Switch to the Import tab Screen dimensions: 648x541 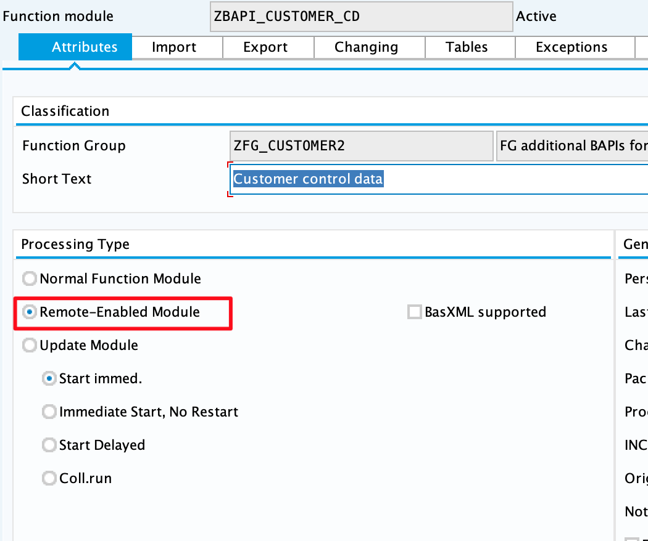click(x=174, y=47)
